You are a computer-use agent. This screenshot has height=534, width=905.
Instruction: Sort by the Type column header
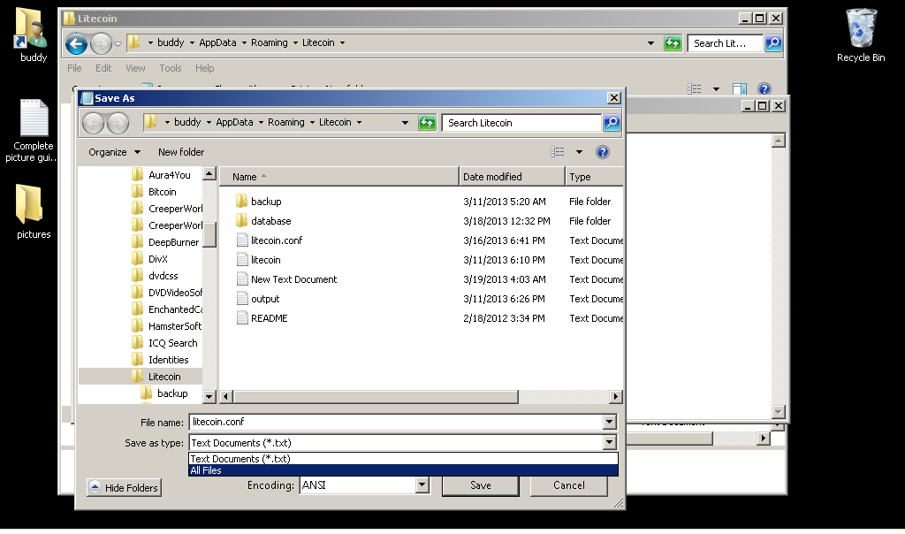click(595, 177)
